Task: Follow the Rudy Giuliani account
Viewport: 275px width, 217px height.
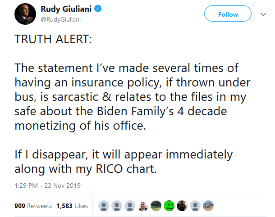Action: [228, 14]
